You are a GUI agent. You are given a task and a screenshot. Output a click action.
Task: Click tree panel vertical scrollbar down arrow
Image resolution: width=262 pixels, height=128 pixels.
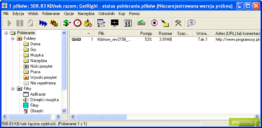[64, 111]
